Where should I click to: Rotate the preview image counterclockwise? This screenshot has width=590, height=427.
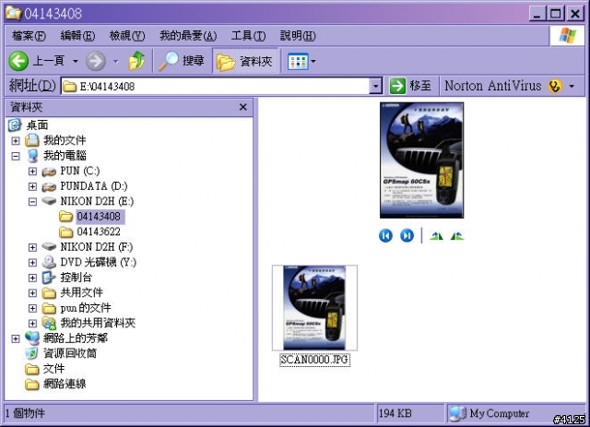pyautogui.click(x=457, y=236)
